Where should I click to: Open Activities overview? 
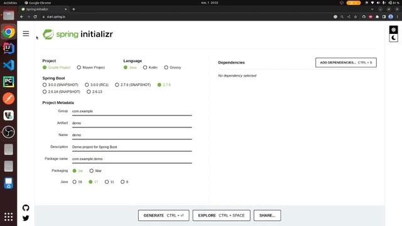click(x=10, y=3)
